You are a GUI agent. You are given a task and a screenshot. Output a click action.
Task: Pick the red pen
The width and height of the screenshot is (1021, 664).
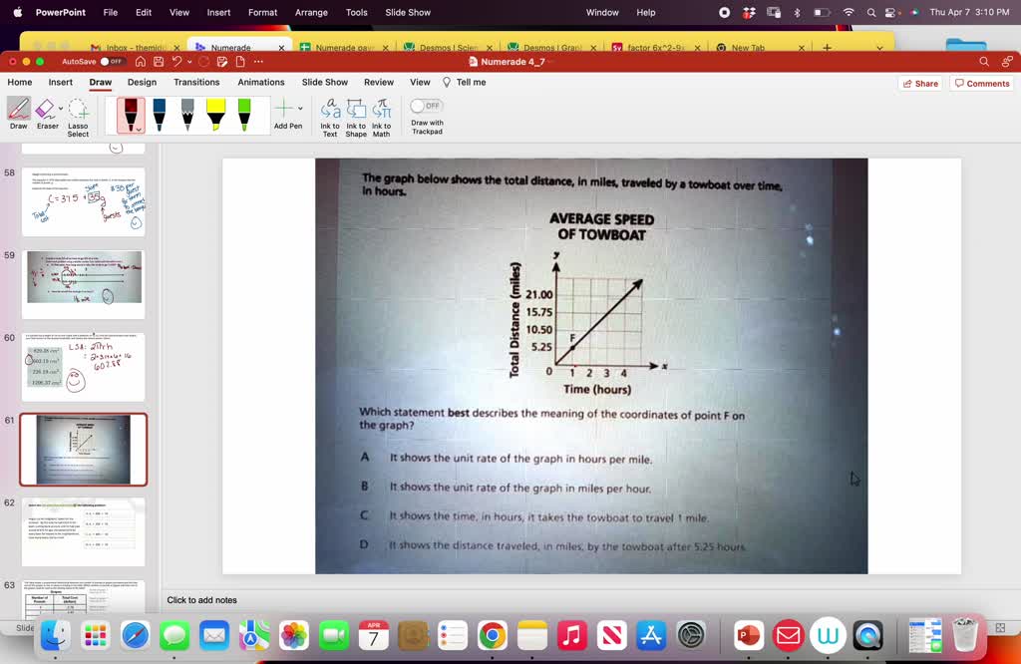click(131, 115)
